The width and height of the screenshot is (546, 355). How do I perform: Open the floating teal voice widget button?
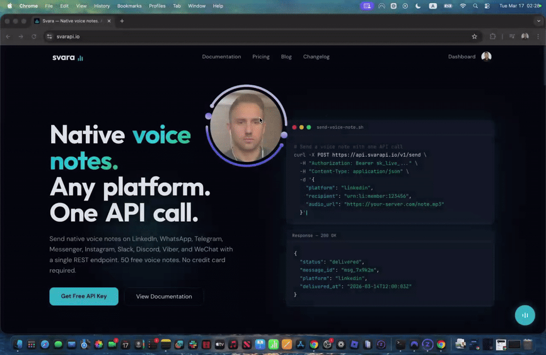pyautogui.click(x=525, y=315)
